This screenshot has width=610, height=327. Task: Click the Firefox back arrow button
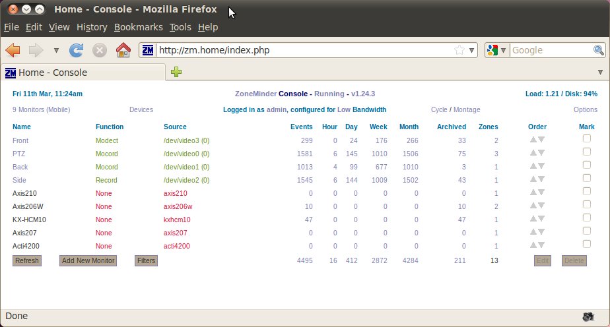coord(13,50)
